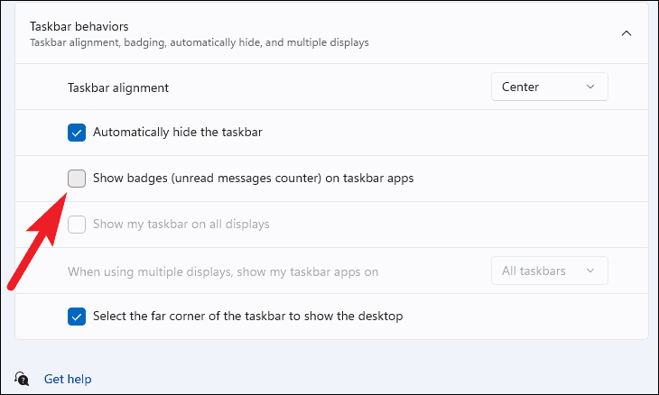Click the Get help headset icon
659x395 pixels.
22,379
